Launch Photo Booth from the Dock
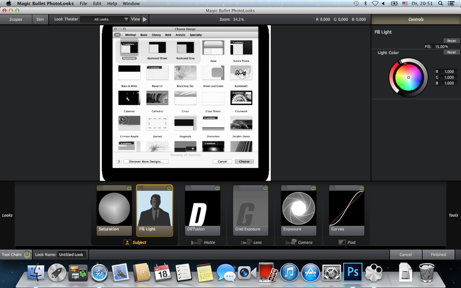 click(268, 273)
